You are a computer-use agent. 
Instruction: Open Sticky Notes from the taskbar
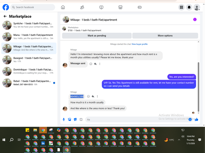(x=27, y=130)
